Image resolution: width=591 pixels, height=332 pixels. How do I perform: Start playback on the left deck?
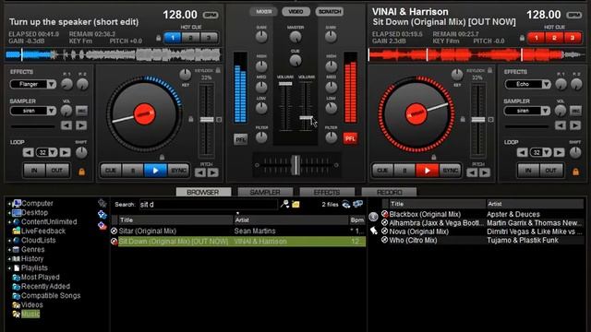tap(155, 171)
